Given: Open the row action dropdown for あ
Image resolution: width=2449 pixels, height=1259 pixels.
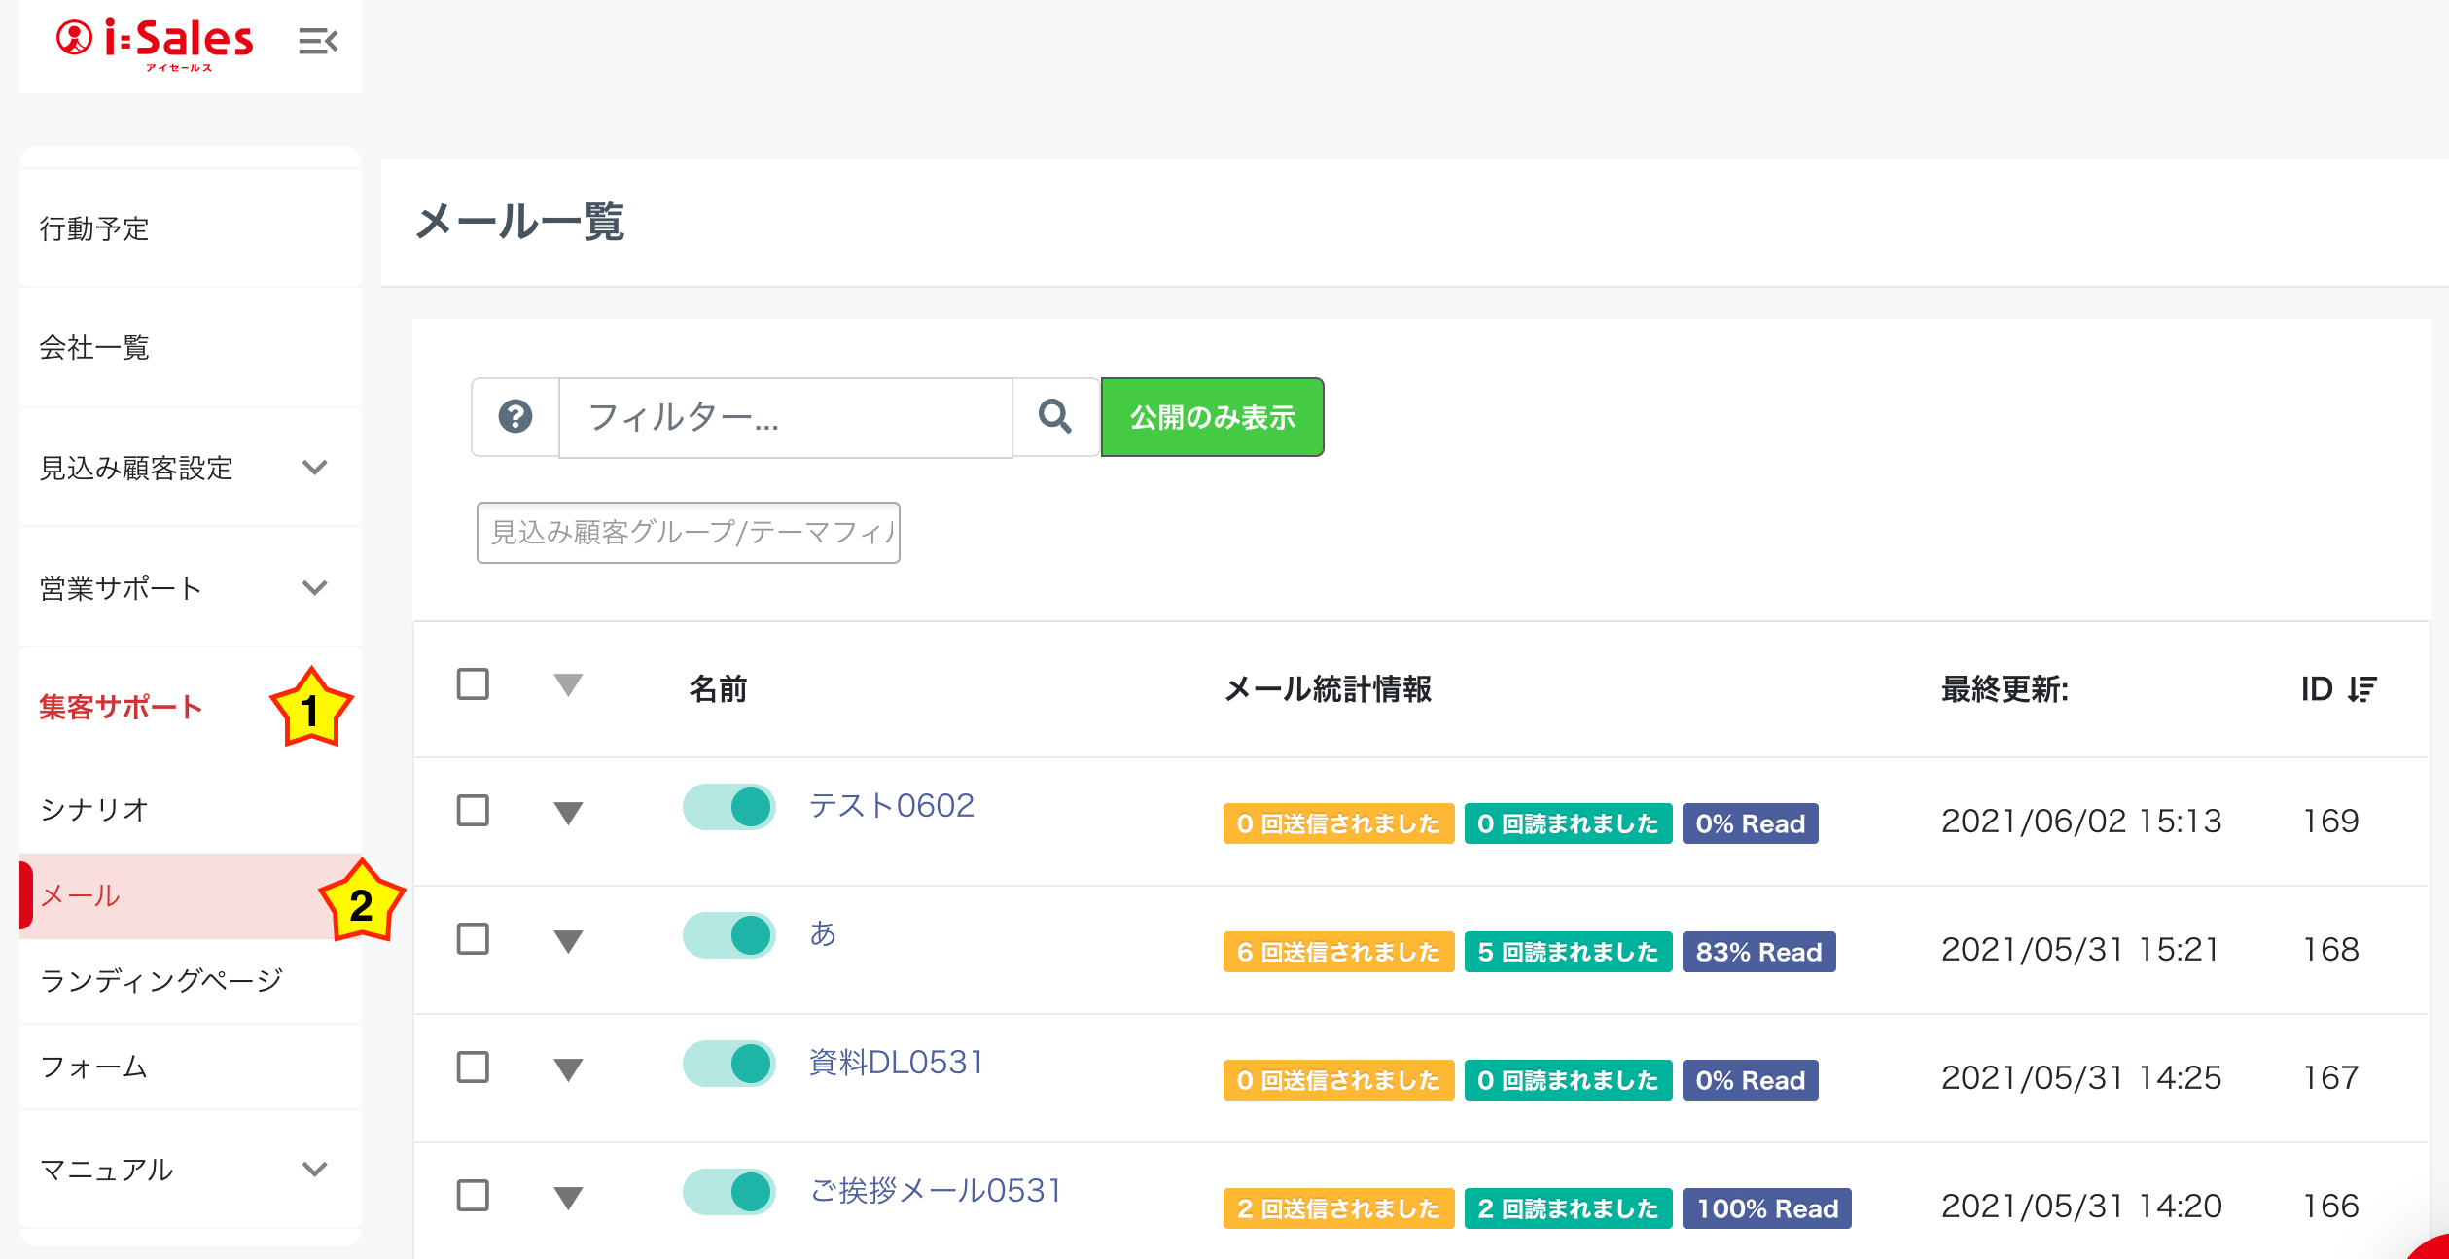Looking at the screenshot, I should 568,941.
